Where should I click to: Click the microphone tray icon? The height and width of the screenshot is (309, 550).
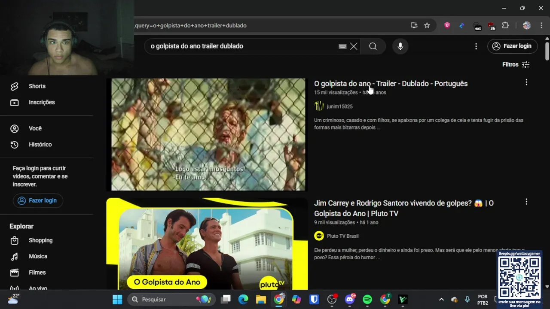467,300
